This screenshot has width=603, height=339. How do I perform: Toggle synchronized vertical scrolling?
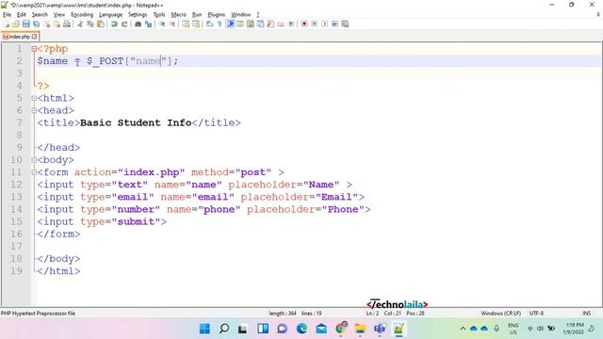coord(186,24)
